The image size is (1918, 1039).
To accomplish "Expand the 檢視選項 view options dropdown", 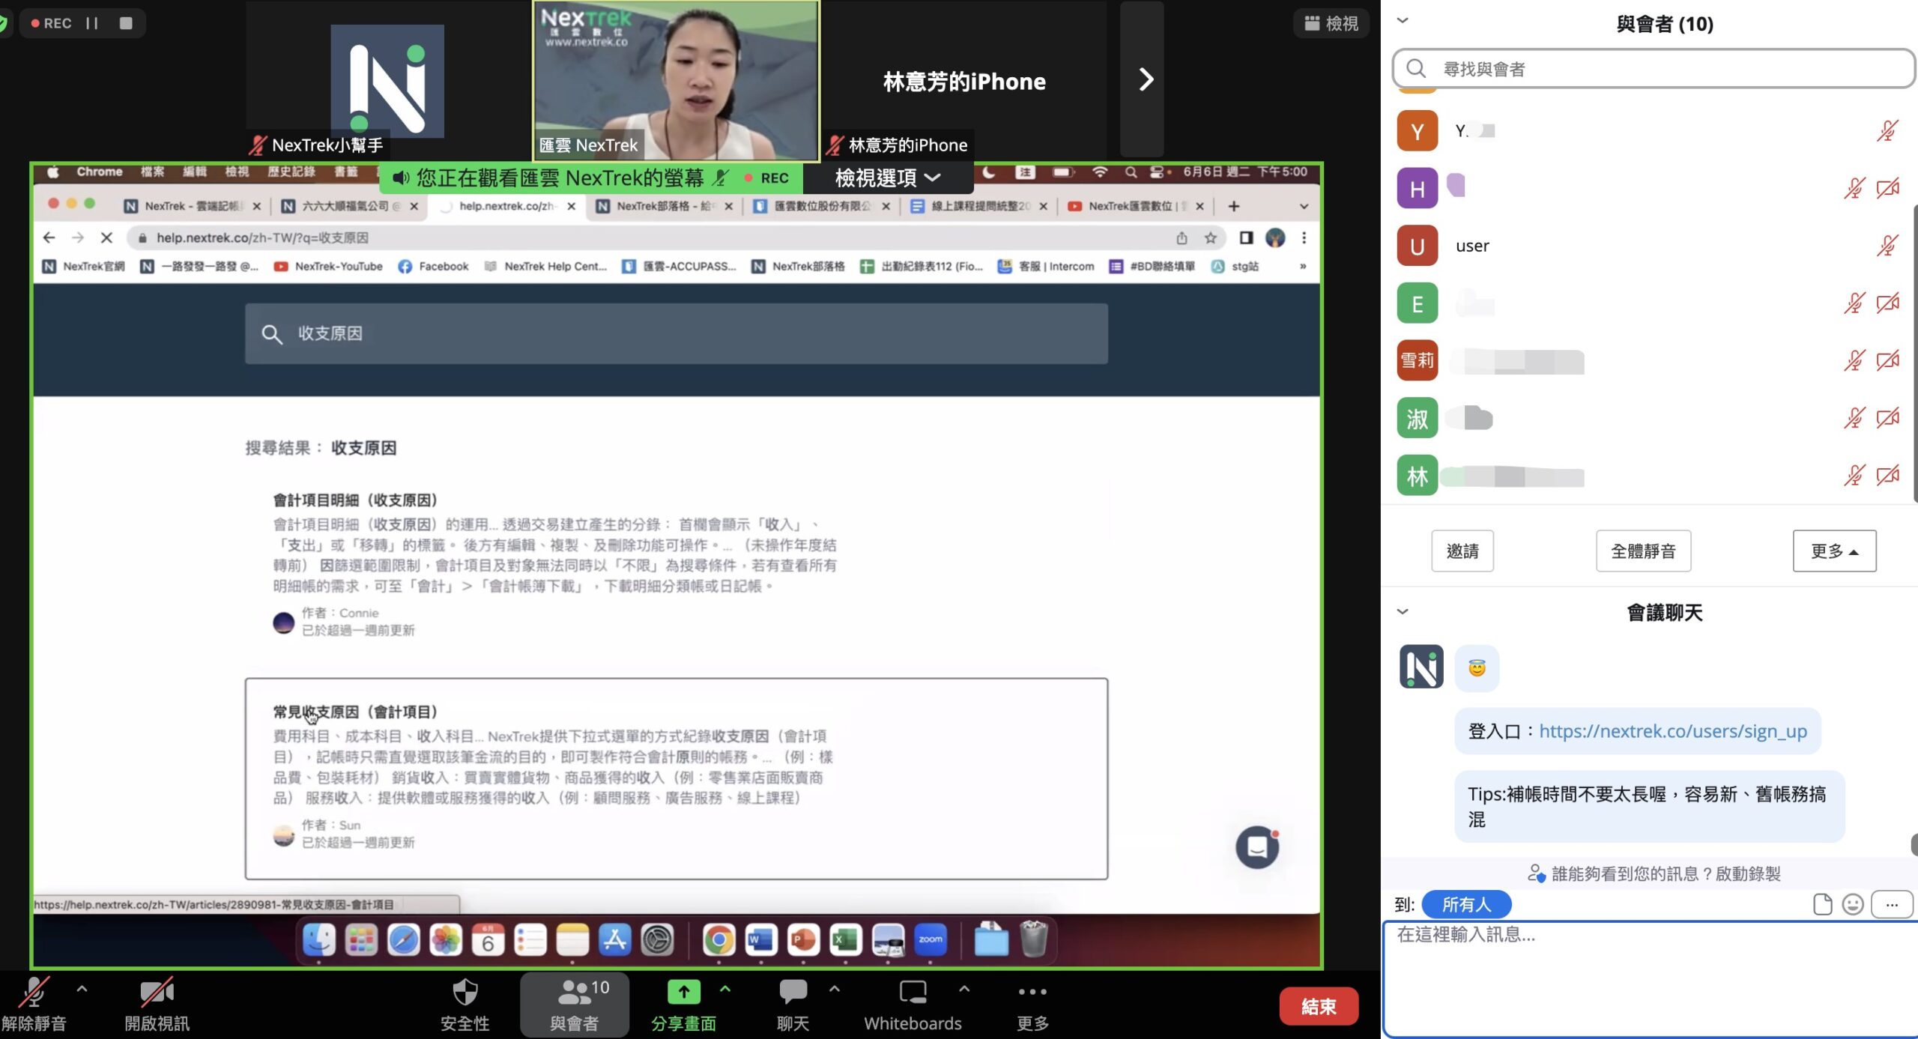I will click(887, 178).
